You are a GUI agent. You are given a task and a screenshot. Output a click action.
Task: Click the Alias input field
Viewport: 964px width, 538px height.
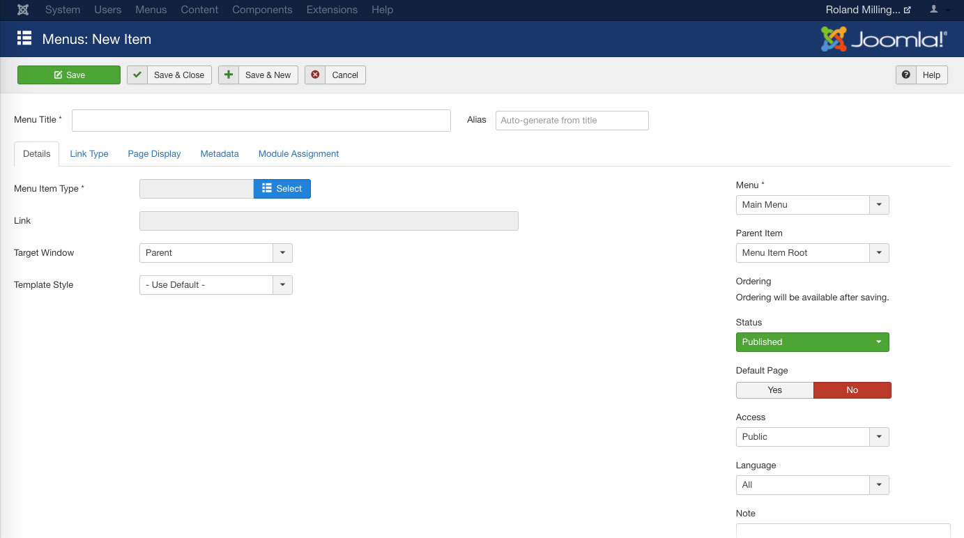572,121
